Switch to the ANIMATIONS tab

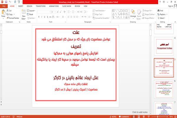click(x=54, y=6)
